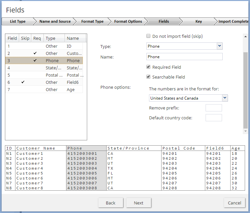250x213 pixels.
Task: Focus the Remove prefix field
Action: 213,108
